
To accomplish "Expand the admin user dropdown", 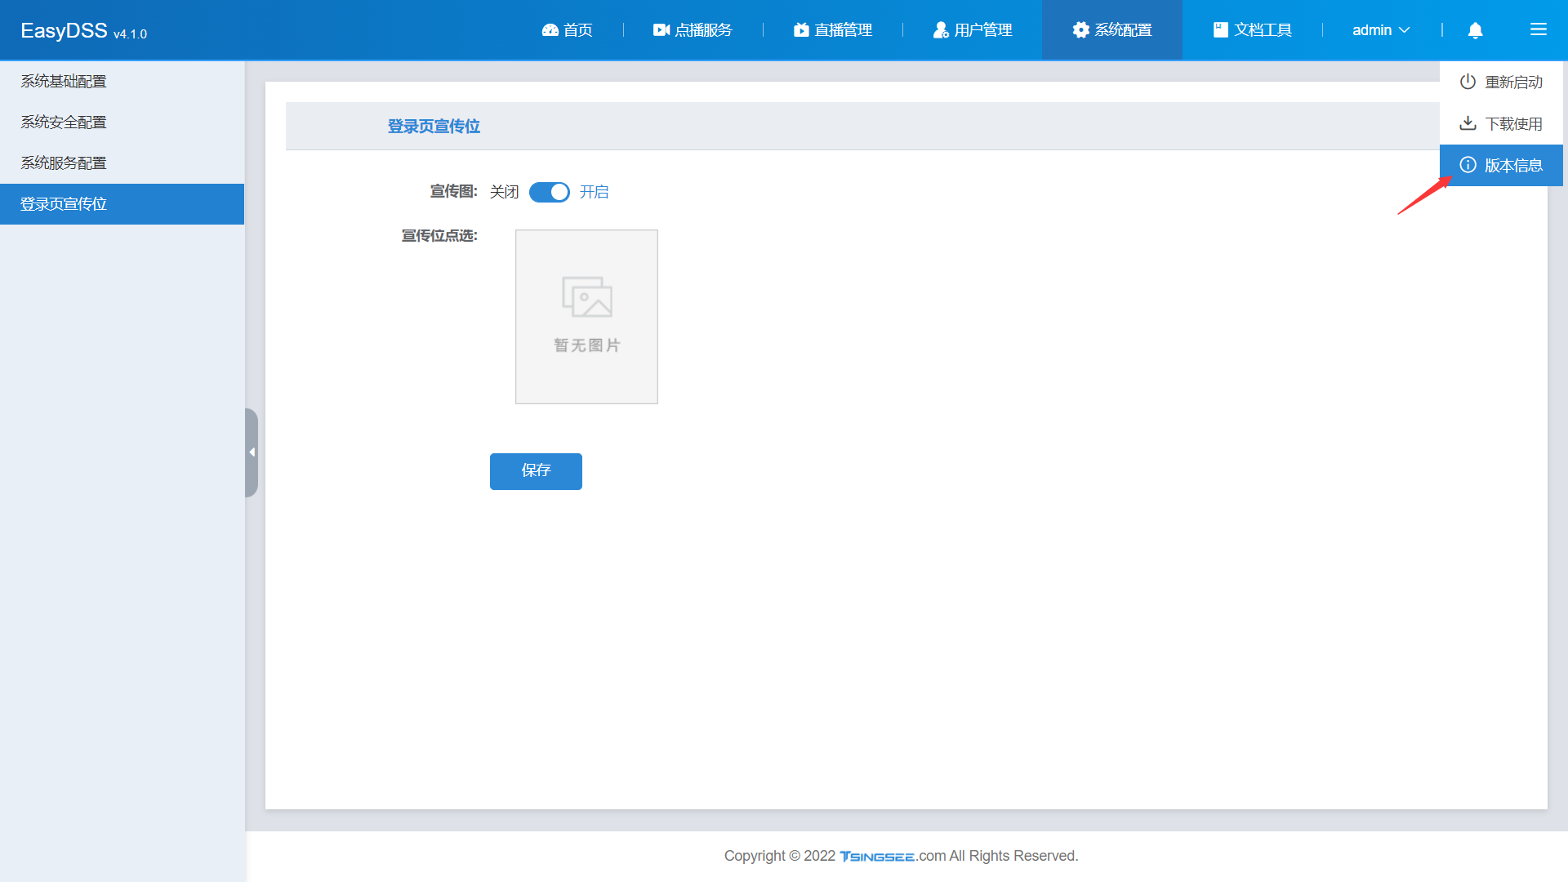I will [1380, 30].
